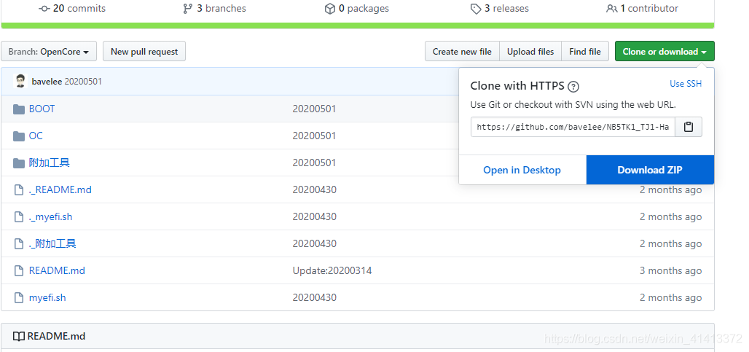The width and height of the screenshot is (749, 352).
Task: Open the 0 packages link
Action: point(357,8)
